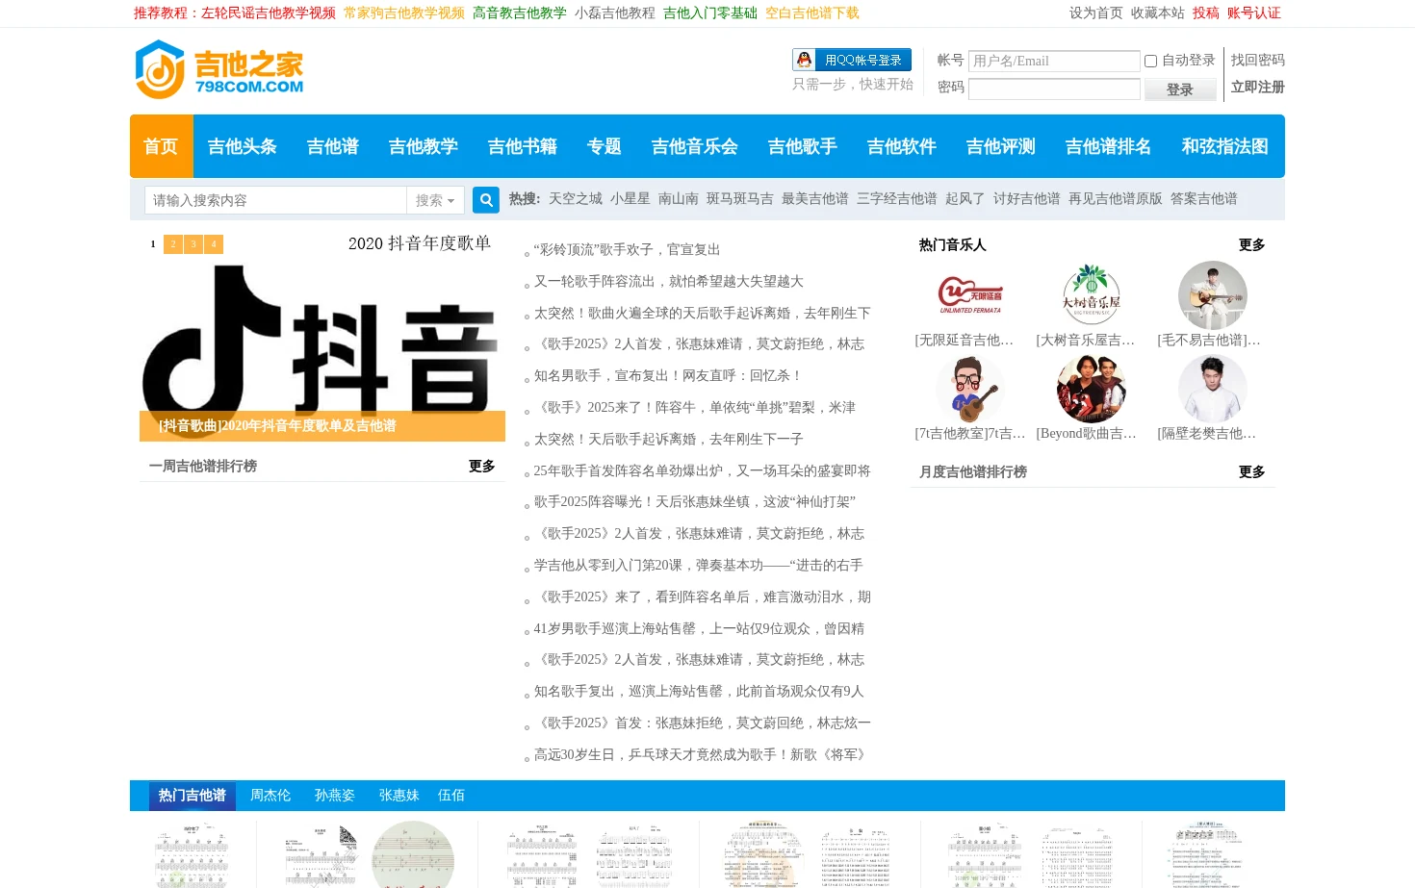Open 吉他头条 nav item
This screenshot has width=1415, height=888.
coord(243,146)
